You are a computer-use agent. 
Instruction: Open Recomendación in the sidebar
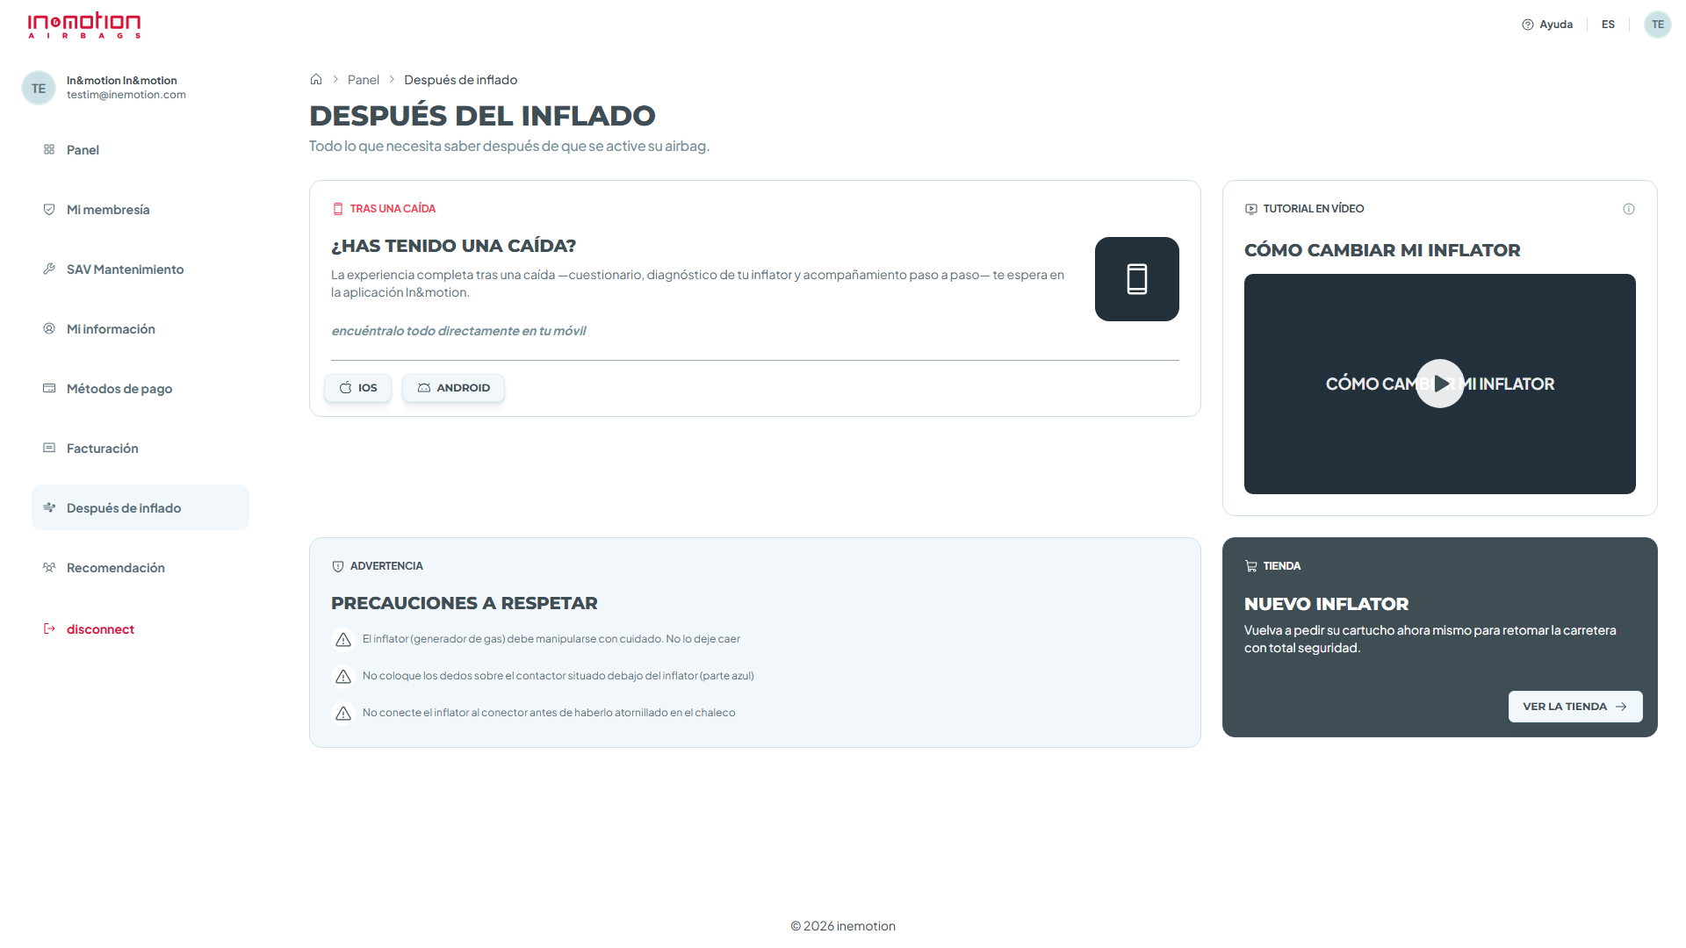(x=140, y=568)
